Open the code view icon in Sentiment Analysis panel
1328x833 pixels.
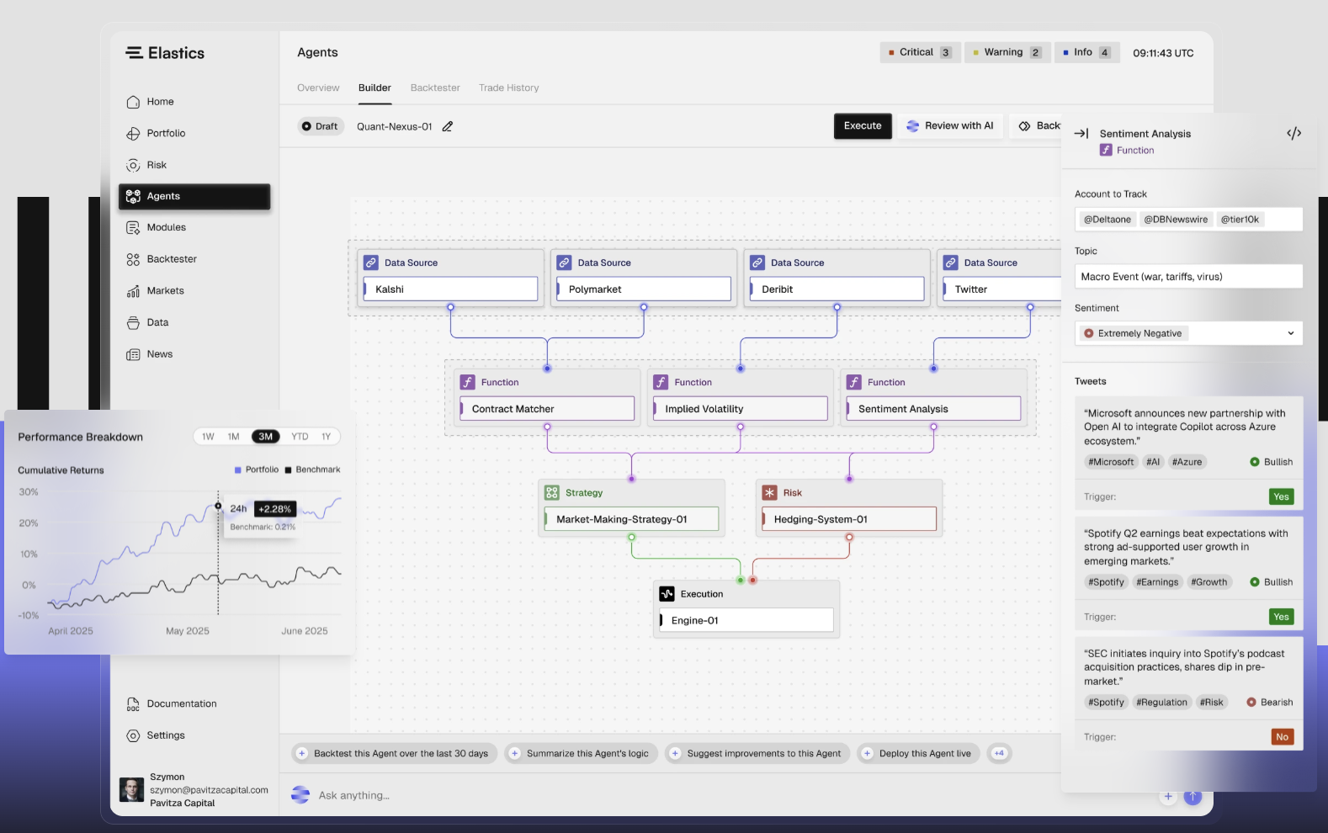[x=1293, y=134]
